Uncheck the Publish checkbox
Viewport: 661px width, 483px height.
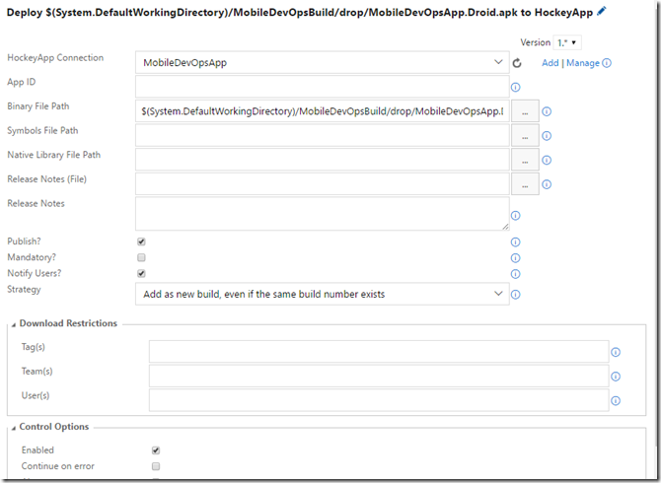pos(142,241)
